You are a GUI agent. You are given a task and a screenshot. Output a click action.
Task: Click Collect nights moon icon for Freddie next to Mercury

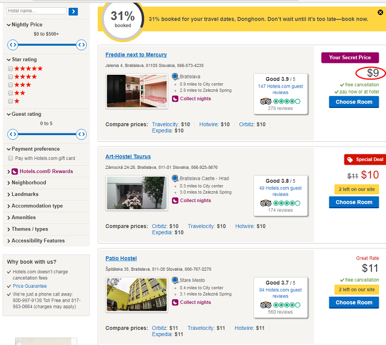175,99
